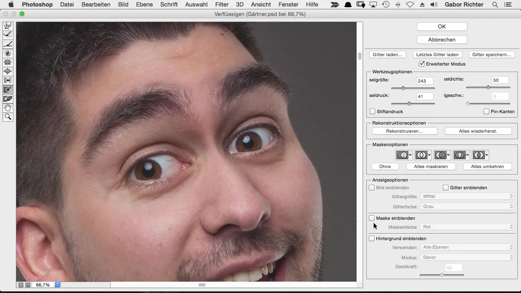Click the Bluetooth menu bar icon
521x293 pixels.
tap(398, 5)
